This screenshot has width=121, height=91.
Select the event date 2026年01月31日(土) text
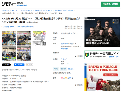click(x=69, y=33)
